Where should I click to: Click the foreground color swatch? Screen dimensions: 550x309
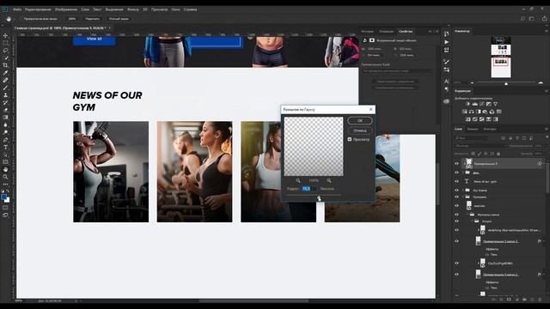(x=3, y=197)
